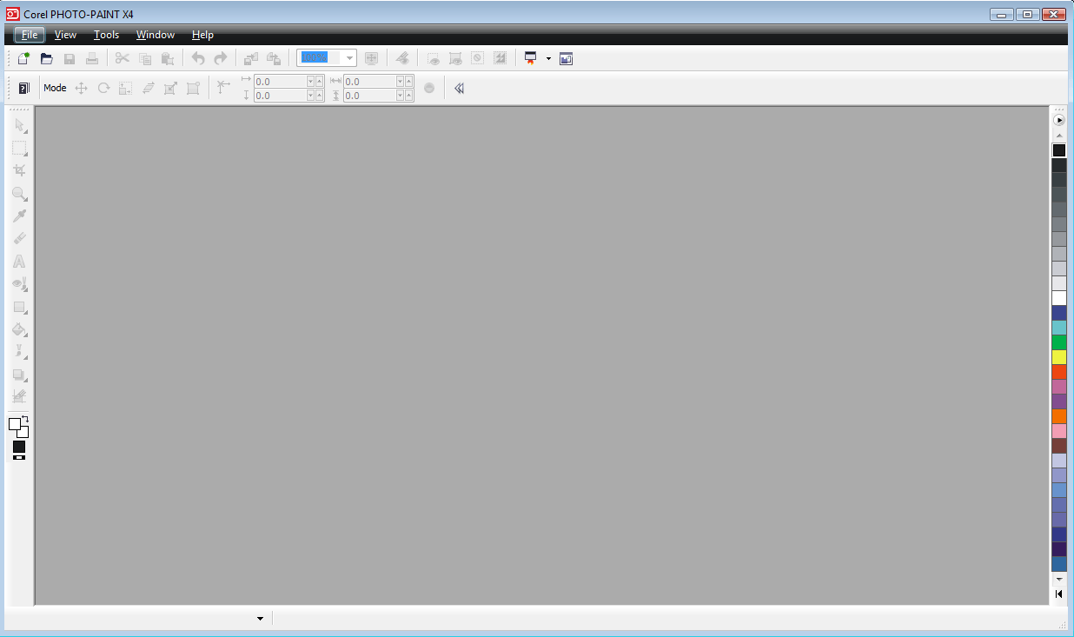The image size is (1074, 637).
Task: Activate the Text tool
Action: click(20, 261)
